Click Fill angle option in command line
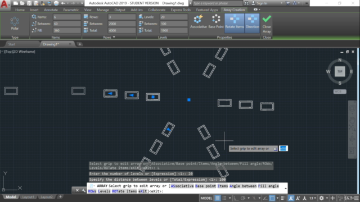 (x=268, y=186)
